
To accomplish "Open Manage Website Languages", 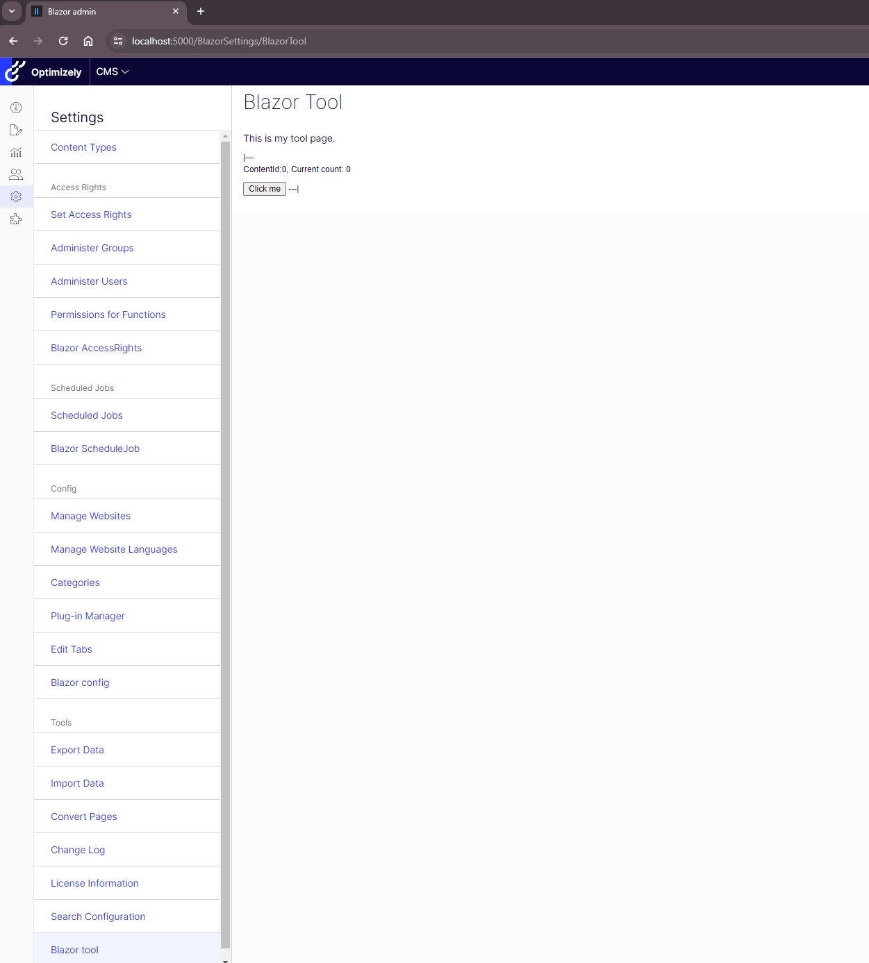I will click(114, 549).
